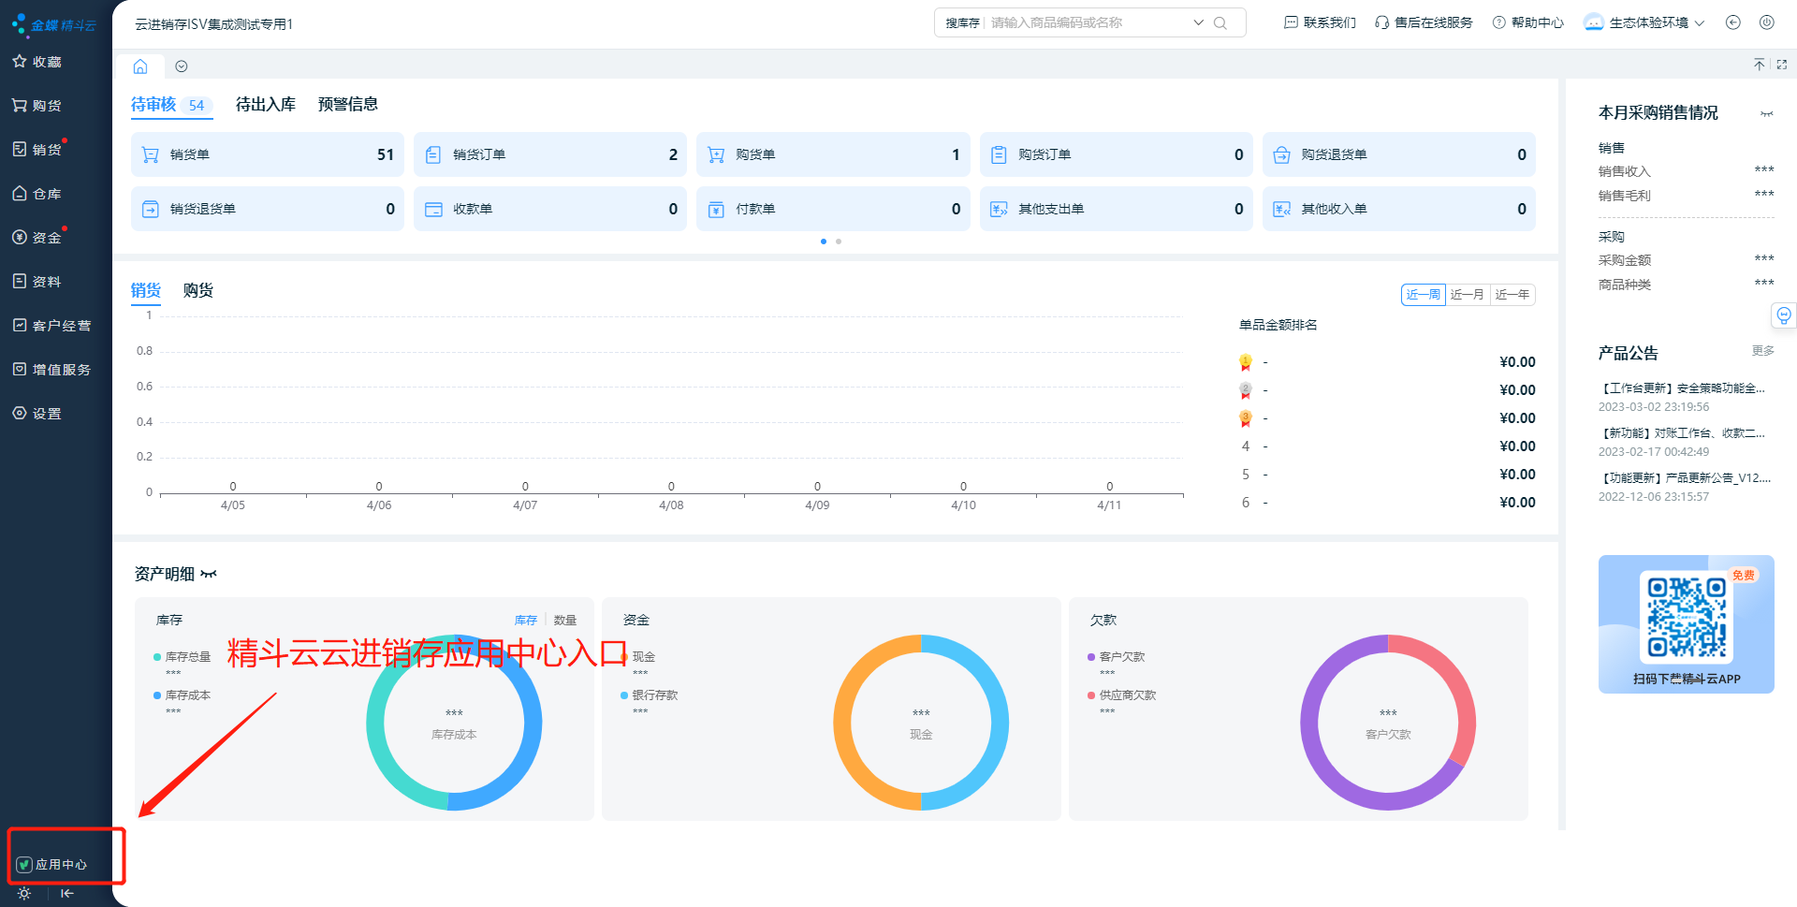This screenshot has width=1797, height=907.
Task: Open pending 销货订单 card
Action: (550, 154)
